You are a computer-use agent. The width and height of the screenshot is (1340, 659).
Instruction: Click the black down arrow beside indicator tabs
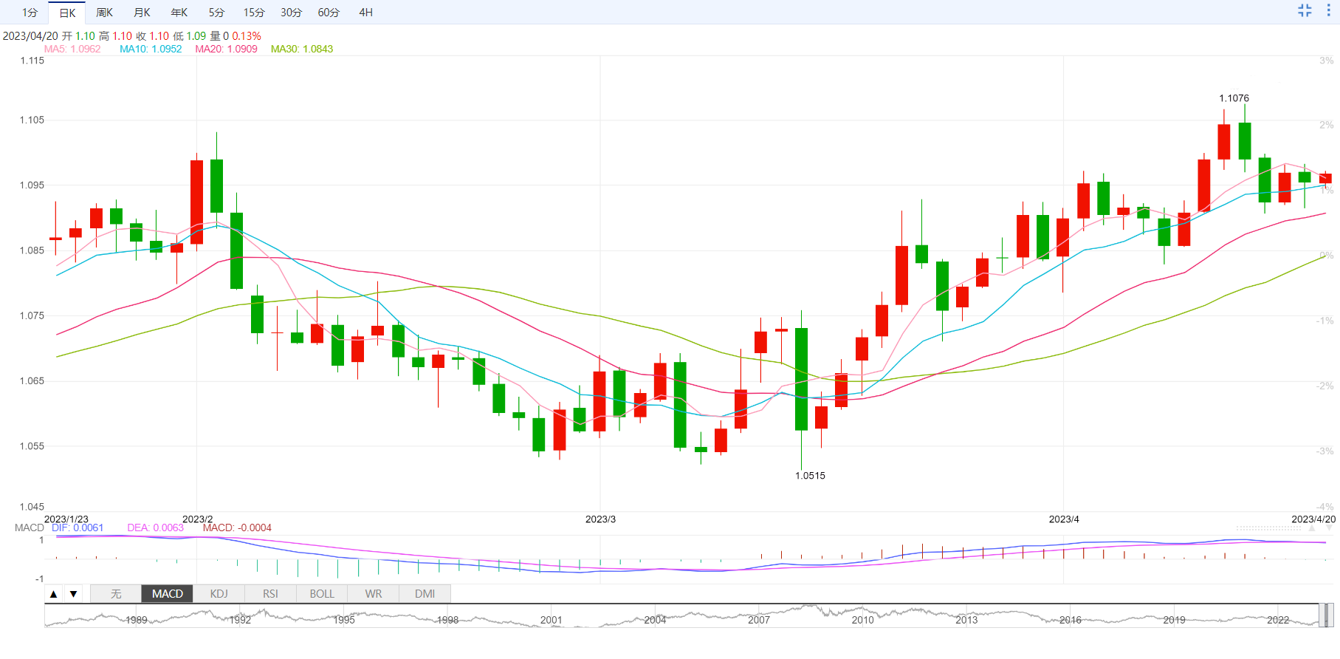tap(73, 594)
